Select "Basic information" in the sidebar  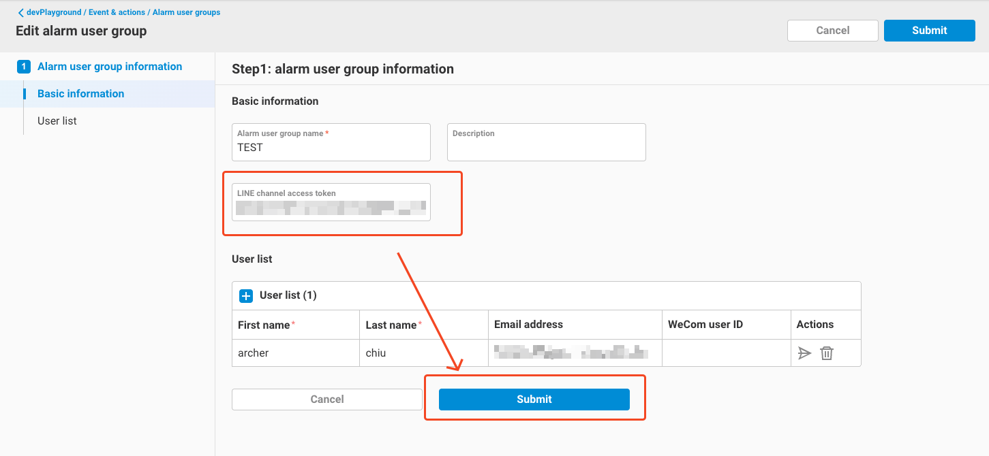coord(80,93)
